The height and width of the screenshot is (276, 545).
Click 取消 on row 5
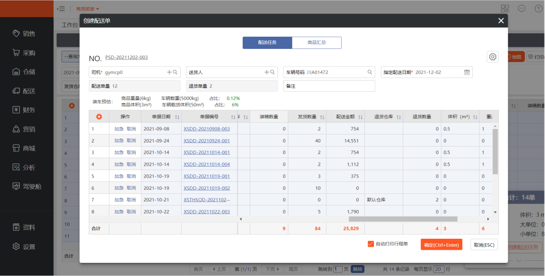click(x=131, y=176)
